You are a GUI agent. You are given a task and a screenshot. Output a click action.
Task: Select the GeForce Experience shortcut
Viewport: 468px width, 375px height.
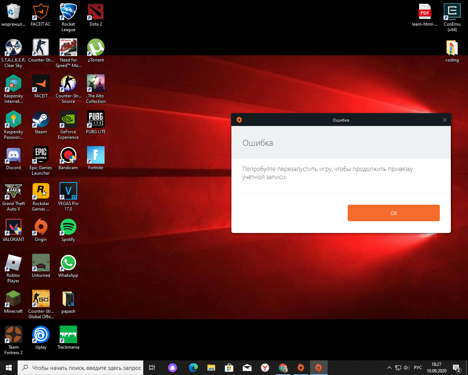tap(68, 125)
